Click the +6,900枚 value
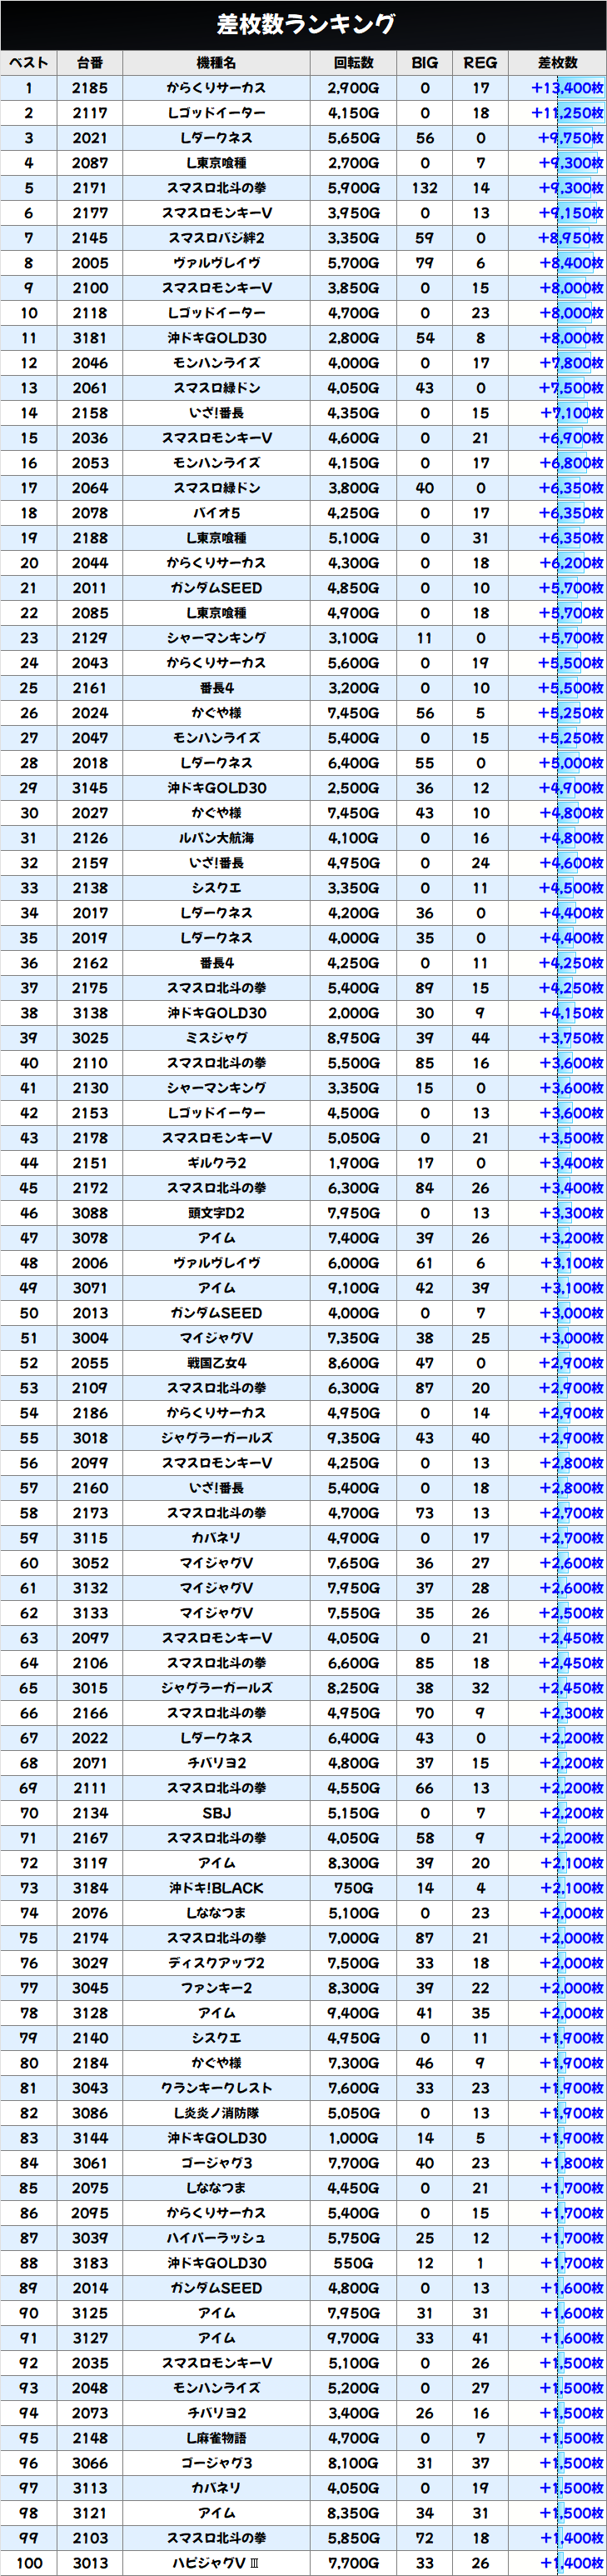This screenshot has width=607, height=2576. pos(571,438)
